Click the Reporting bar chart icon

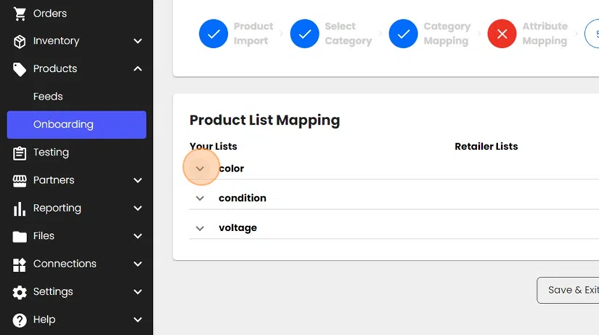[20, 208]
